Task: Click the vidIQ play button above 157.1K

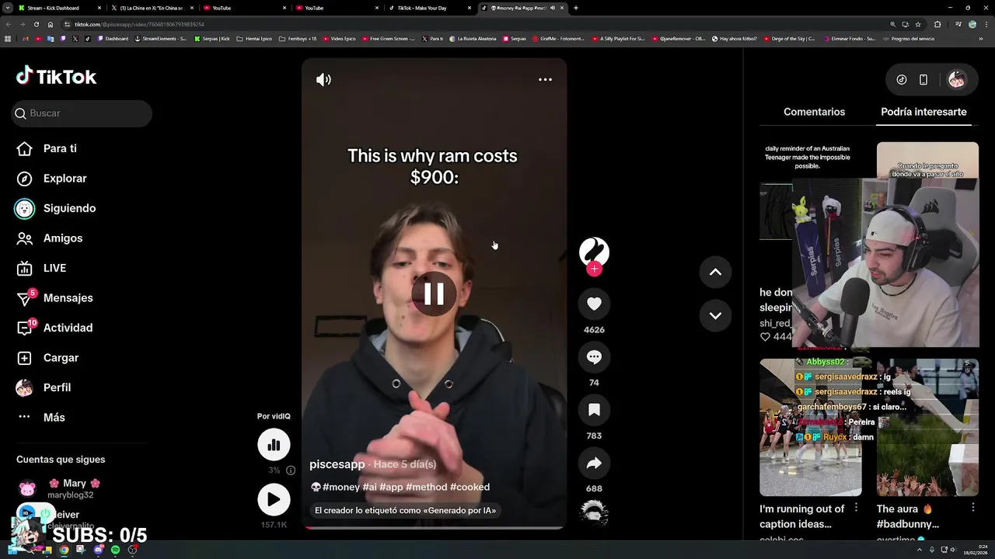Action: coord(274,500)
